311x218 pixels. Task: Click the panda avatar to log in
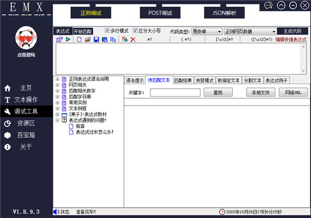pyautogui.click(x=26, y=38)
